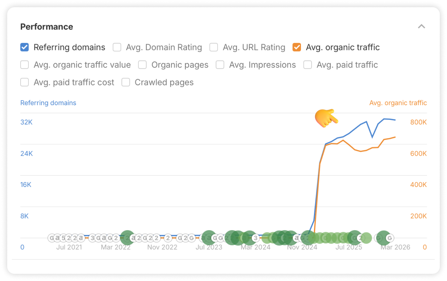The height and width of the screenshot is (281, 447).
Task: Collapse the Performance panel chevron
Action: tap(421, 27)
